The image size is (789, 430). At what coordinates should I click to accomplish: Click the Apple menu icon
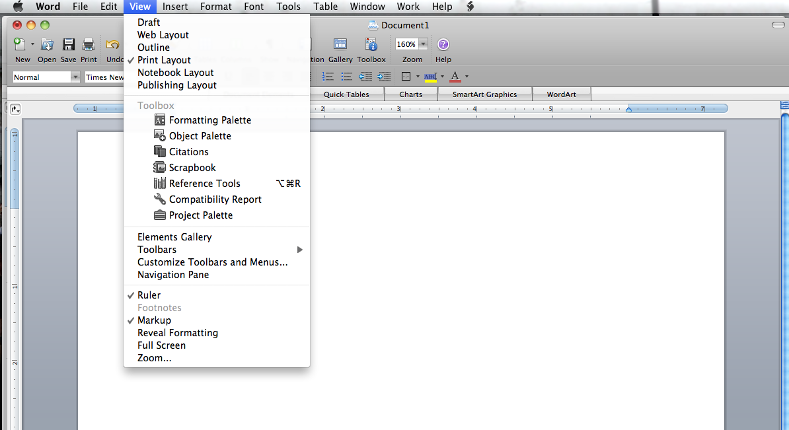[x=18, y=7]
